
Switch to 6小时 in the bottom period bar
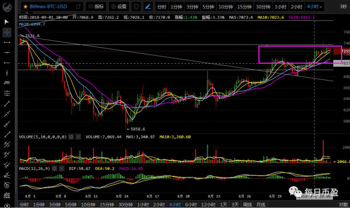[191, 204]
